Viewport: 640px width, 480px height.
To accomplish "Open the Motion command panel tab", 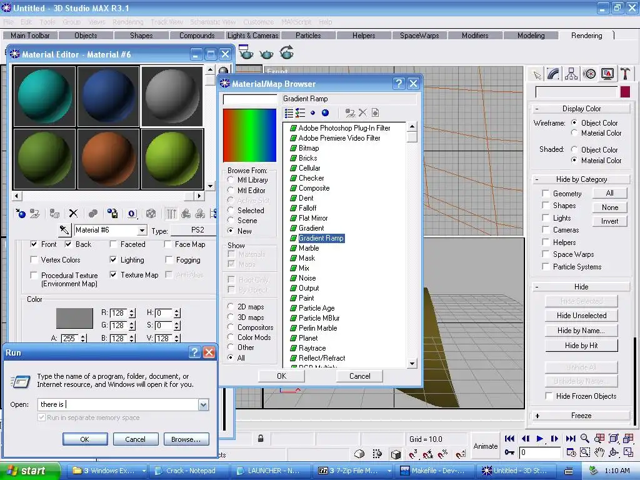I will (x=589, y=74).
